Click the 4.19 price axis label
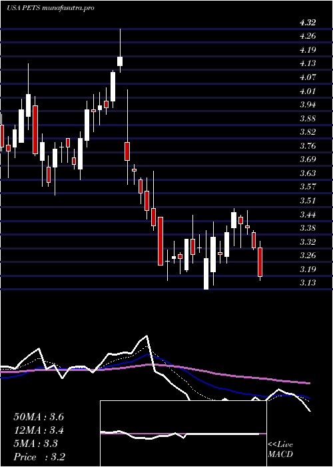This screenshot has height=467, width=333. click(308, 50)
